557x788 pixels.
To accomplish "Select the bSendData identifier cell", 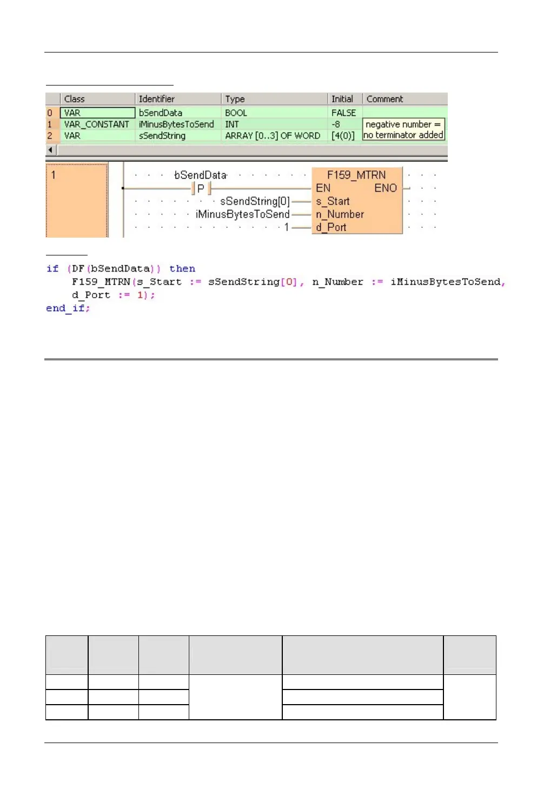I will pyautogui.click(x=178, y=113).
